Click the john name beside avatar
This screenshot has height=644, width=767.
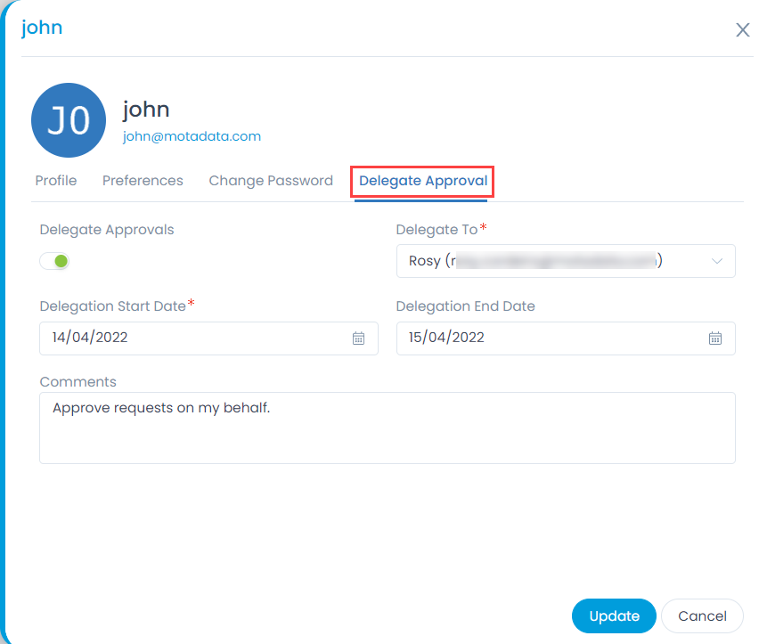click(x=146, y=110)
